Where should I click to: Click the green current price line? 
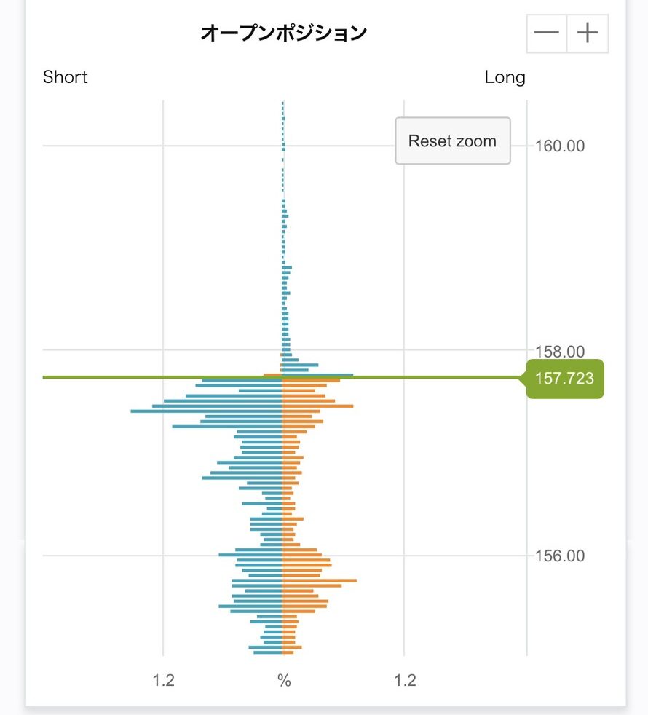[146, 377]
